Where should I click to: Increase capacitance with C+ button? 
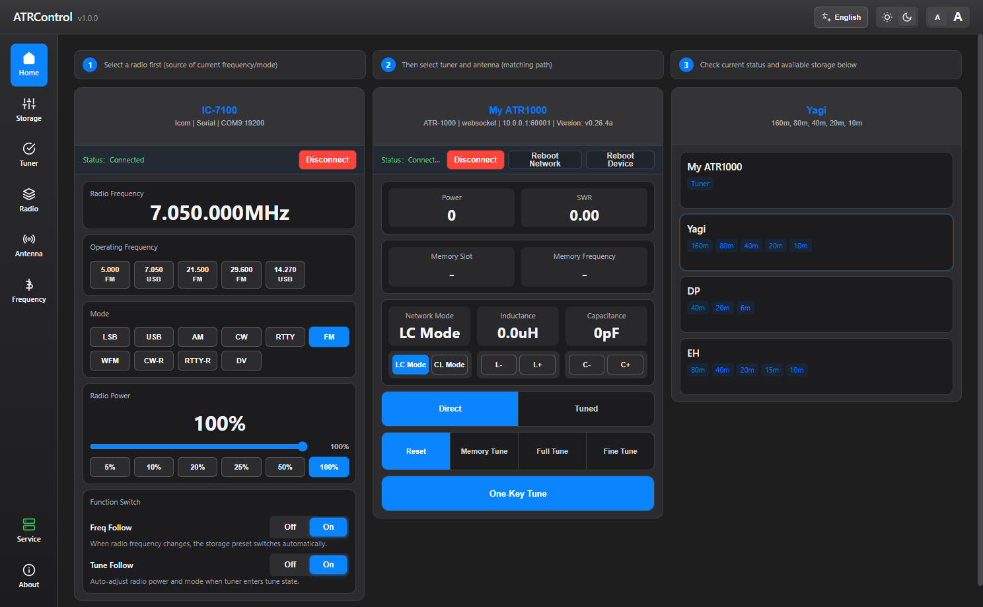625,365
